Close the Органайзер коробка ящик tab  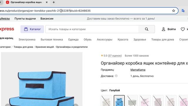tap(47, 2)
